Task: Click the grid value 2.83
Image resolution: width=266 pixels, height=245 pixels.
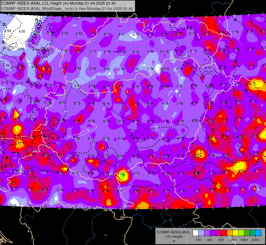Action: (79, 34)
